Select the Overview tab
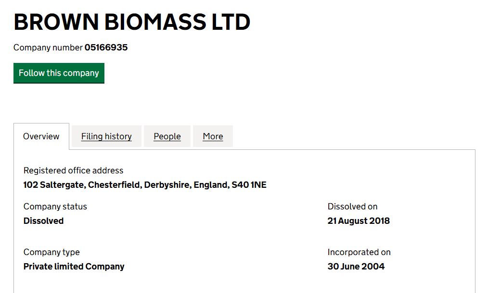 point(41,136)
